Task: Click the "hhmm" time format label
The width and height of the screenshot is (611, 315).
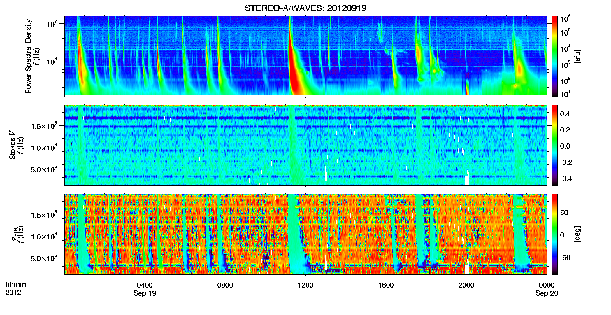Action: 16,285
